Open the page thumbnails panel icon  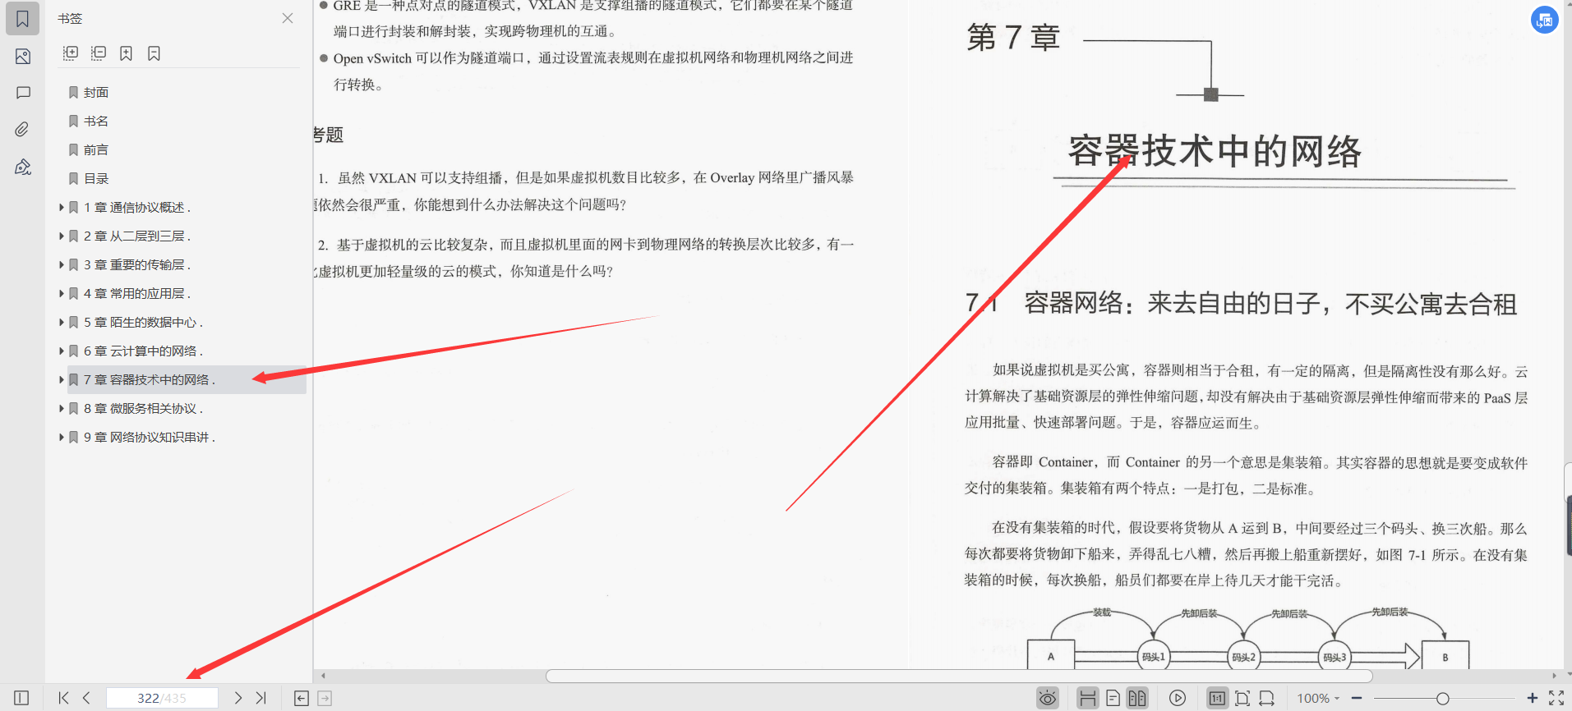click(x=22, y=57)
